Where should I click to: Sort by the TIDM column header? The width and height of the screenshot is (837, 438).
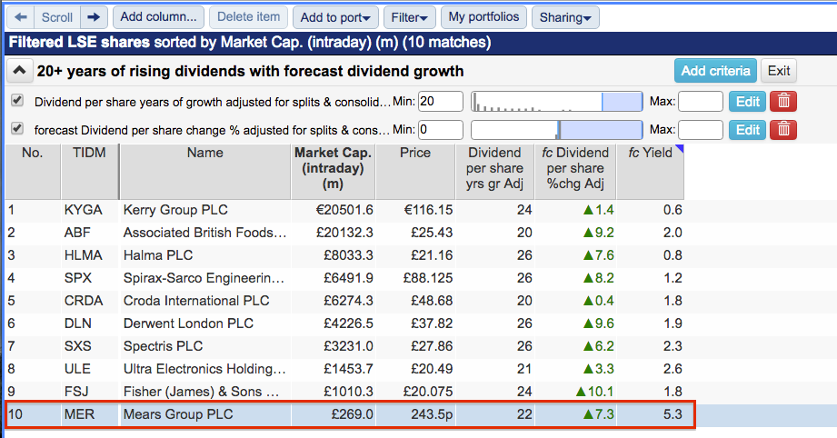point(89,171)
